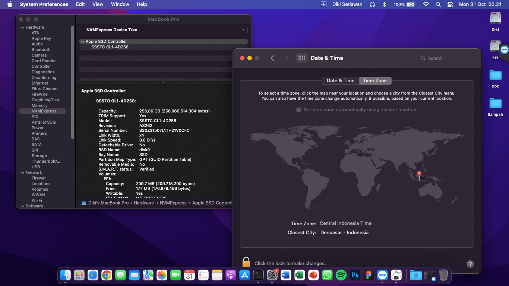This screenshot has width=509, height=286.
Task: Open Spotlight search in the menu bar
Action: [438, 4]
